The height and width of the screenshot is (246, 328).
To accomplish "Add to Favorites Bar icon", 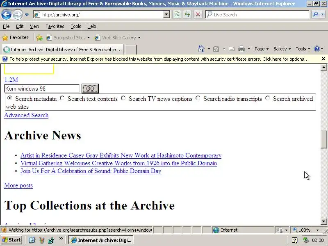I will click(x=39, y=38).
